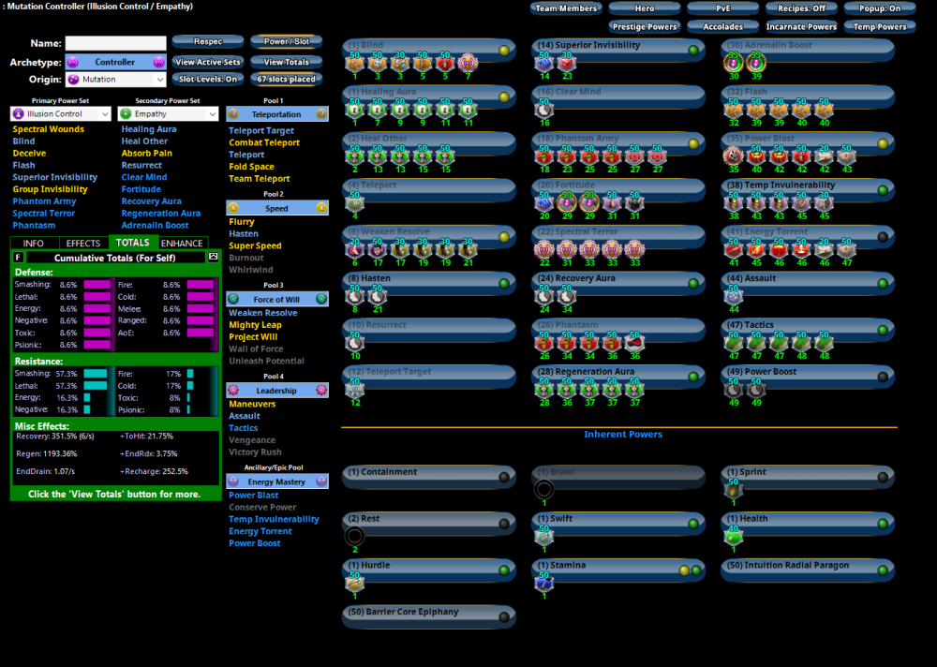937x667 pixels.
Task: Open the Origin dropdown showing Mutation
Action: click(x=115, y=80)
